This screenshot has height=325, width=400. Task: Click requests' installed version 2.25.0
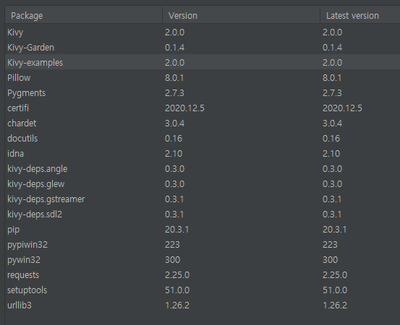coord(177,275)
